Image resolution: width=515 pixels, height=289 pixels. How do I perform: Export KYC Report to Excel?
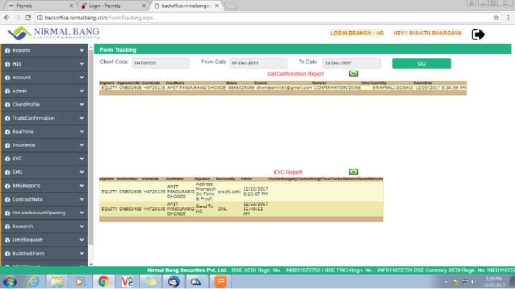[x=353, y=172]
